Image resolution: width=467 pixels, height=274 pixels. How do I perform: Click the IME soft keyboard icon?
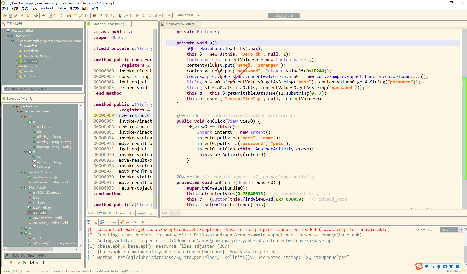pos(445,267)
